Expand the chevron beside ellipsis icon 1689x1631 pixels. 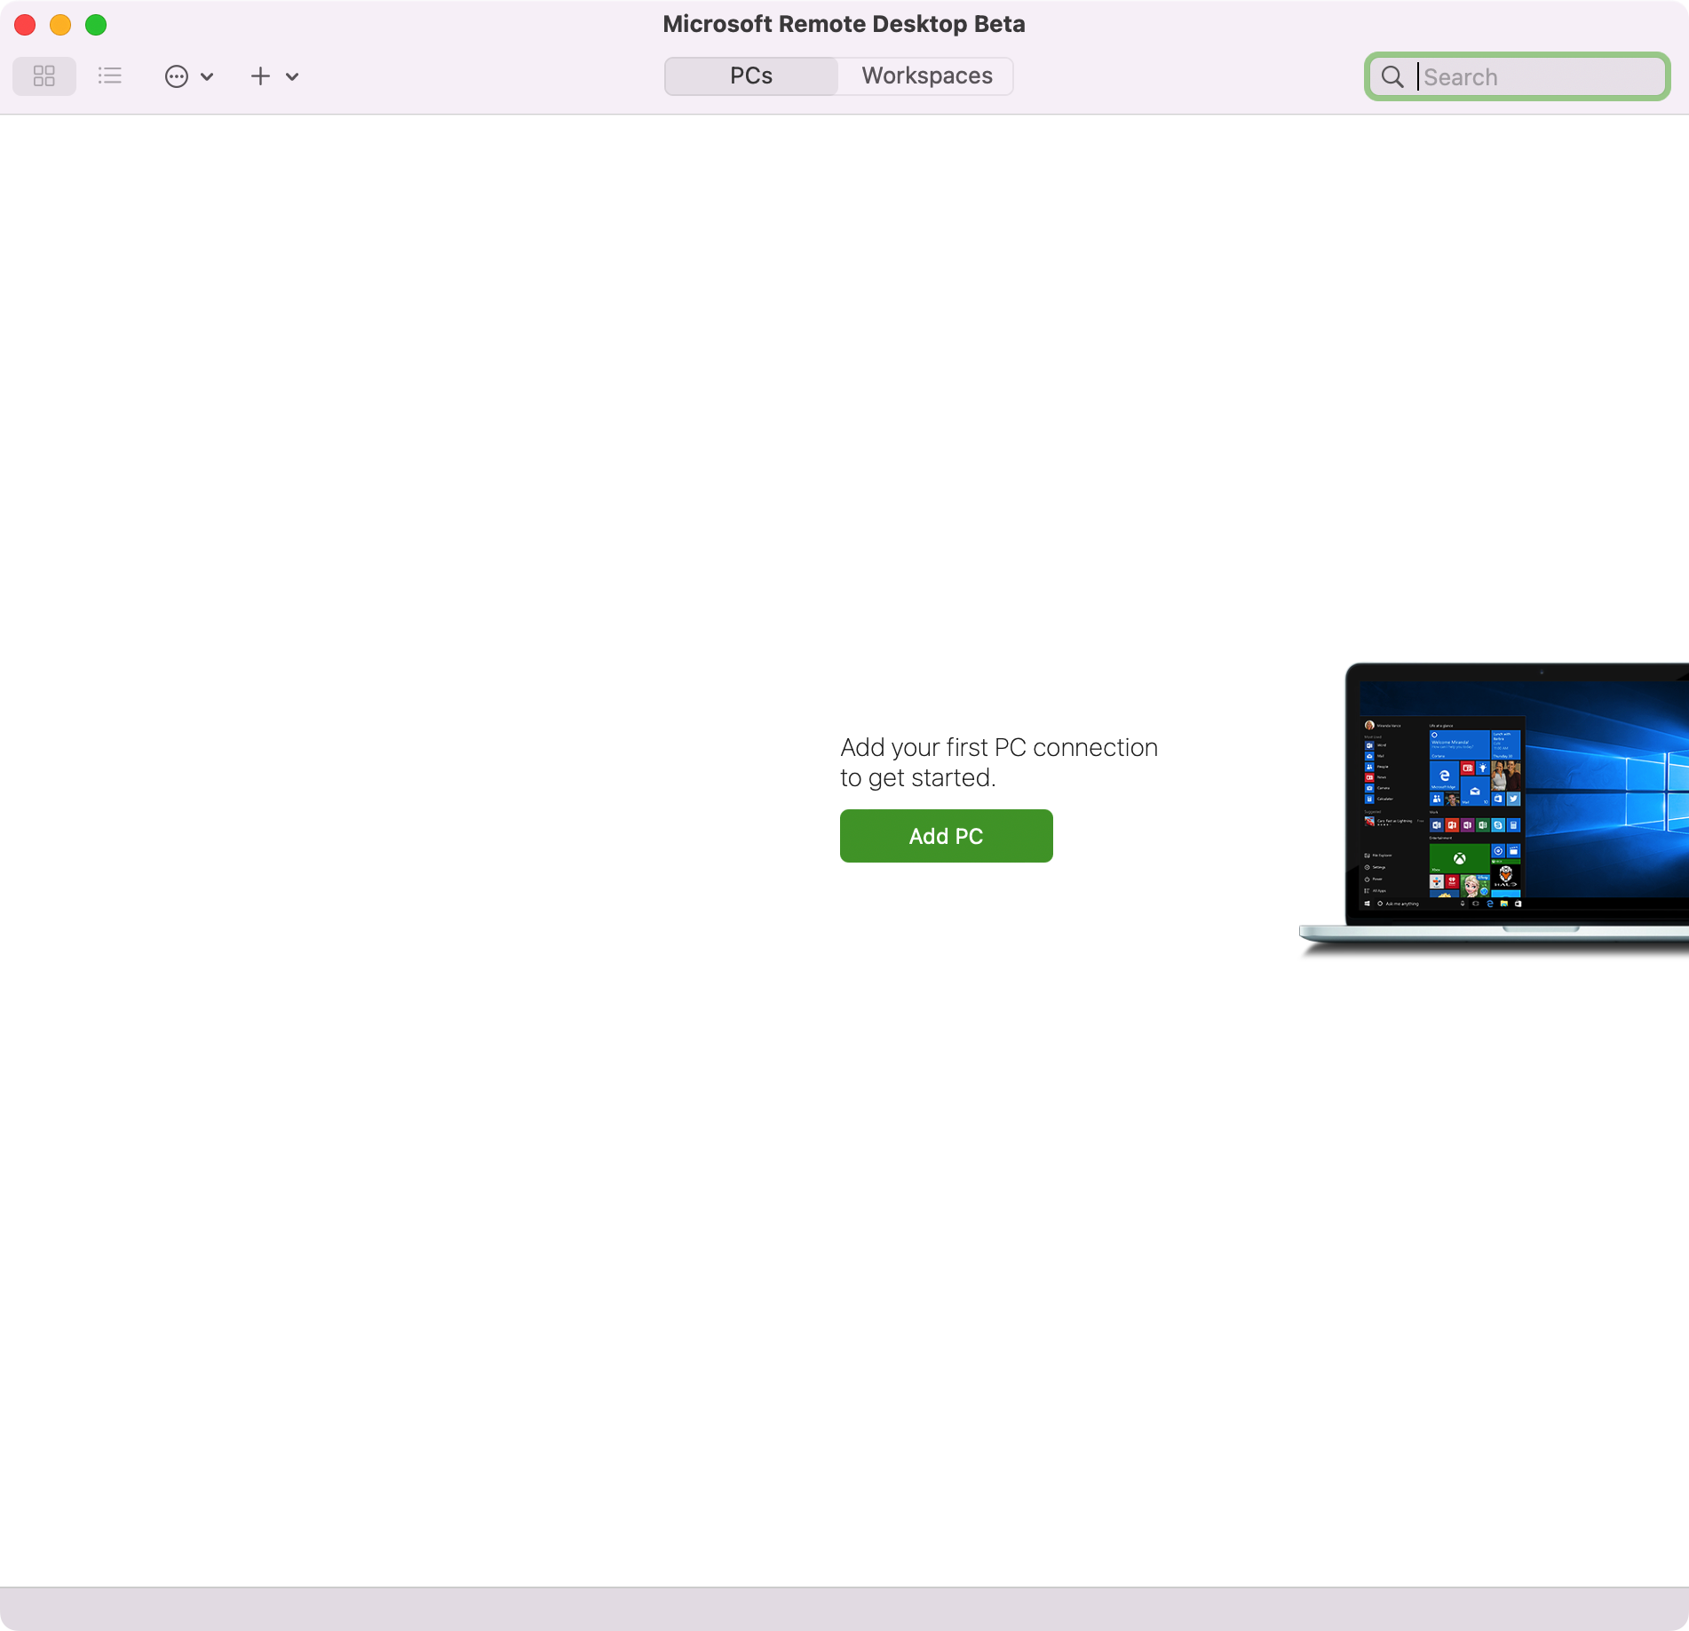[207, 76]
